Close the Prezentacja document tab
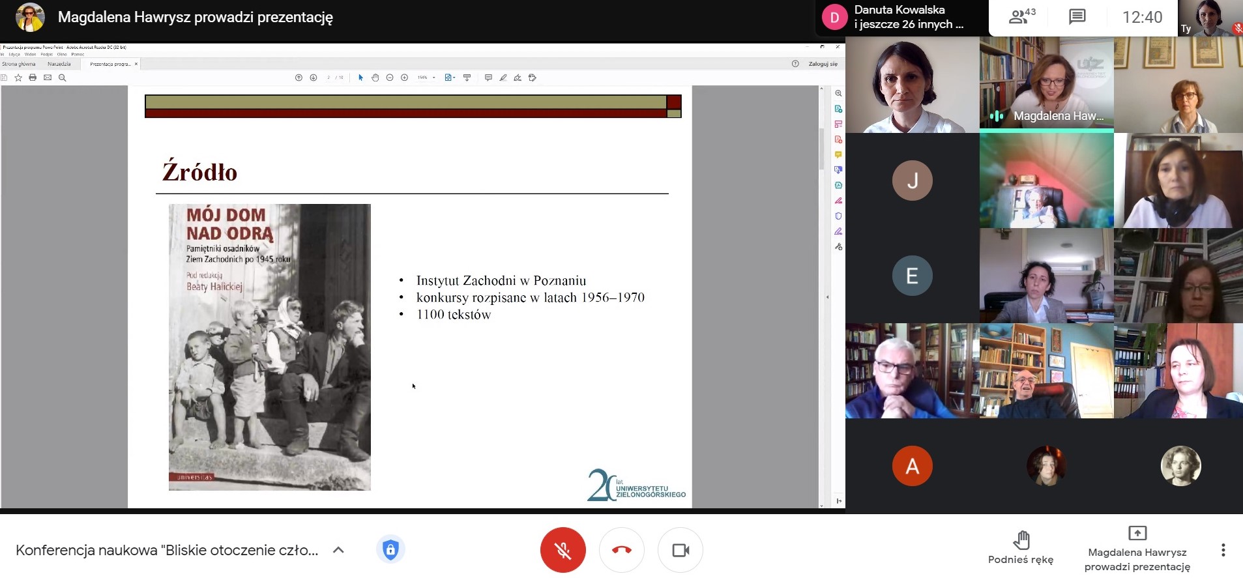Screen dimensions: 1243x578 (x=136, y=64)
